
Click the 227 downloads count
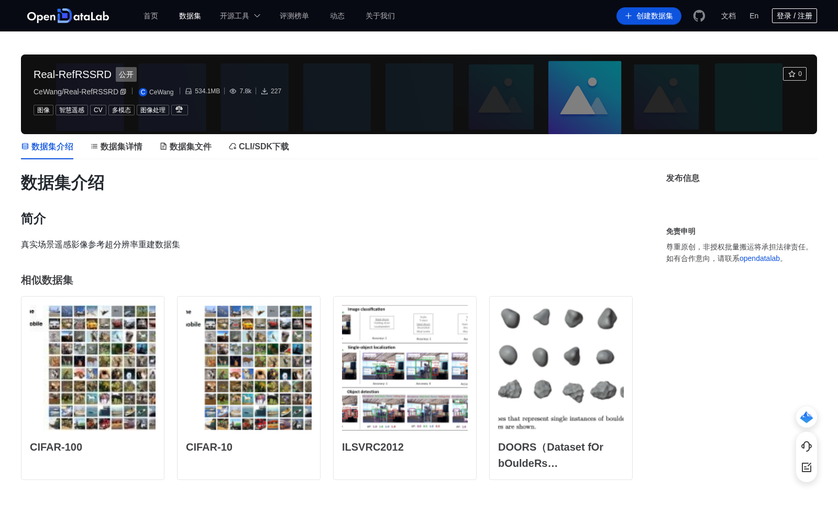point(276,91)
